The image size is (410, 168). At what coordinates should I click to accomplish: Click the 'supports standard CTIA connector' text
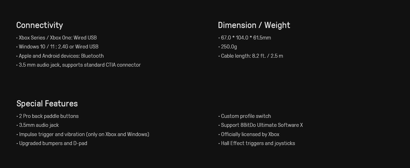pos(101,65)
